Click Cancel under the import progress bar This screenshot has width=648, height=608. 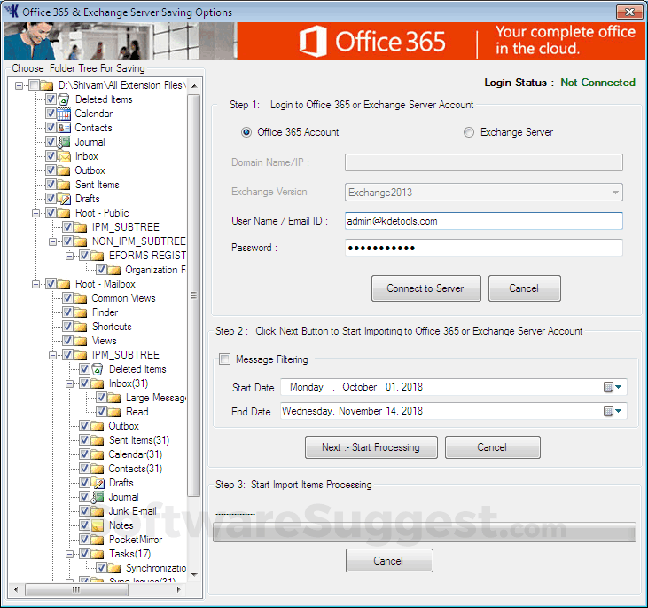(389, 561)
